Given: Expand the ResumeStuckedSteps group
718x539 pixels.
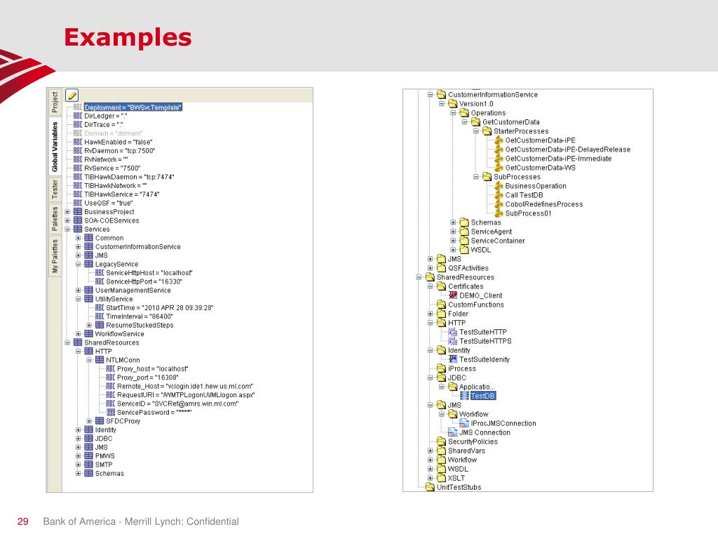Looking at the screenshot, I should click(89, 325).
